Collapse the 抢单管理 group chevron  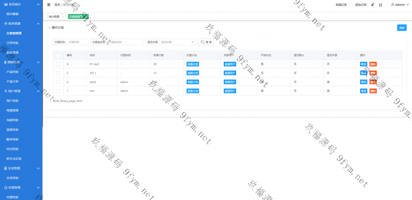click(x=38, y=24)
